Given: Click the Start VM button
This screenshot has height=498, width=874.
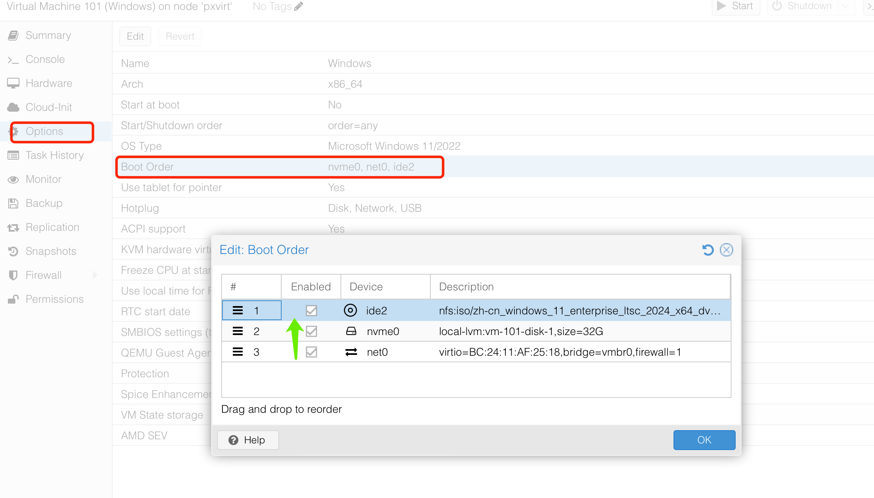Looking at the screenshot, I should [x=735, y=6].
